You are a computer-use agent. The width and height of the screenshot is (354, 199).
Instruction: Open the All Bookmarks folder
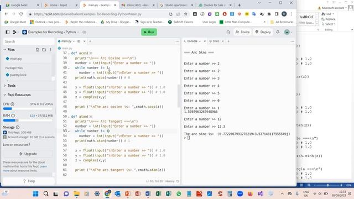pyautogui.click(x=282, y=22)
